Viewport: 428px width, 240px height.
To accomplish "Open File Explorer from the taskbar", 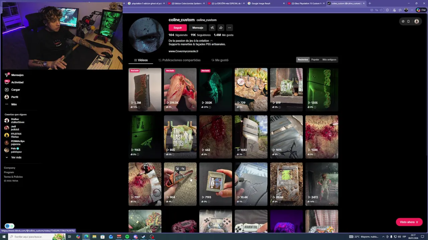I will 94,237.
